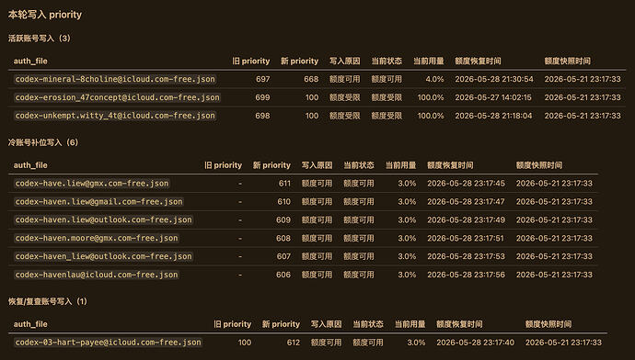The height and width of the screenshot is (360, 635).
Task: Click 额度受限 reason in codex-erosion row
Action: [x=344, y=97]
